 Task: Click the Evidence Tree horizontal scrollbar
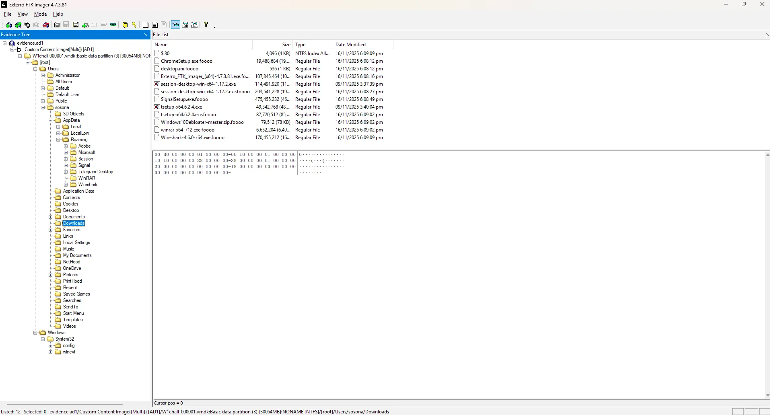click(65, 404)
